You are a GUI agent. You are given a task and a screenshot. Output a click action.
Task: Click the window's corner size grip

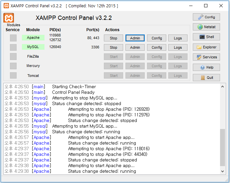tap(227, 180)
